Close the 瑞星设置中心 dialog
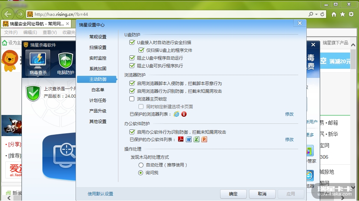This screenshot has height=201, width=359. 300,23
